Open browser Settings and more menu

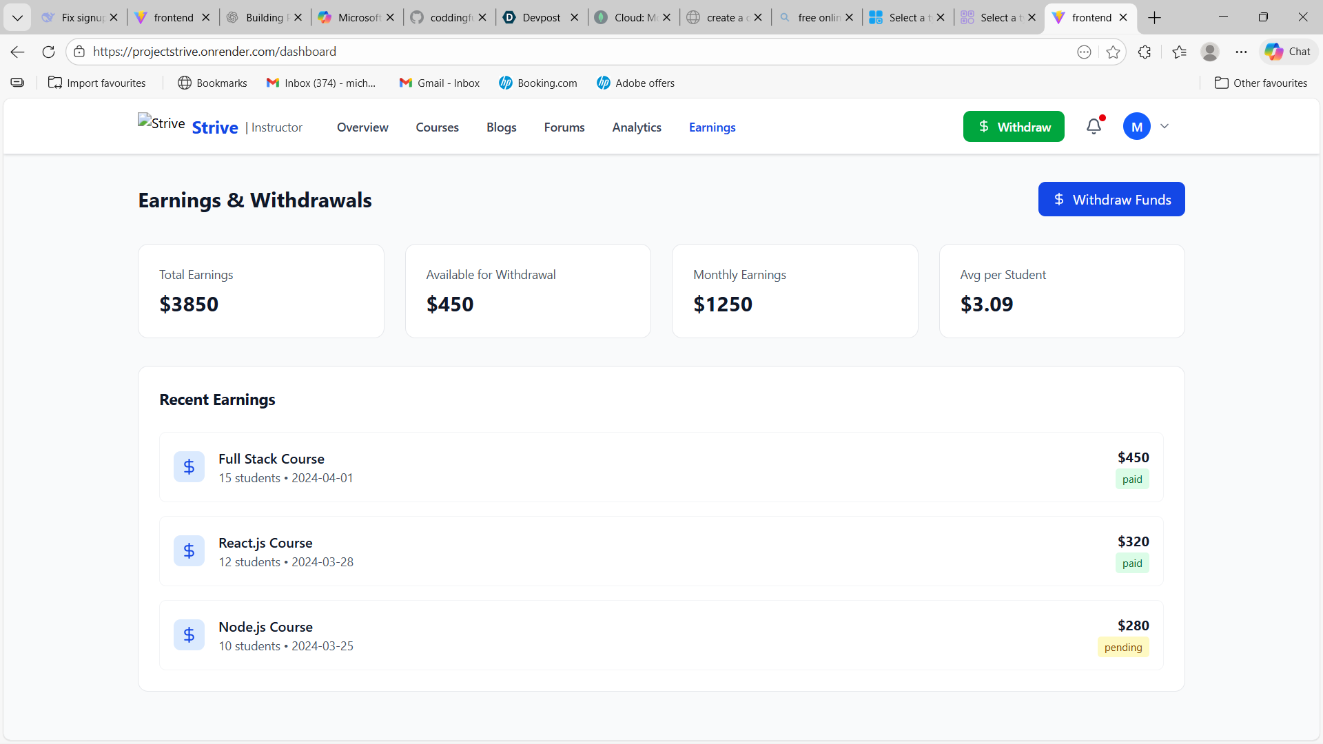1241,52
